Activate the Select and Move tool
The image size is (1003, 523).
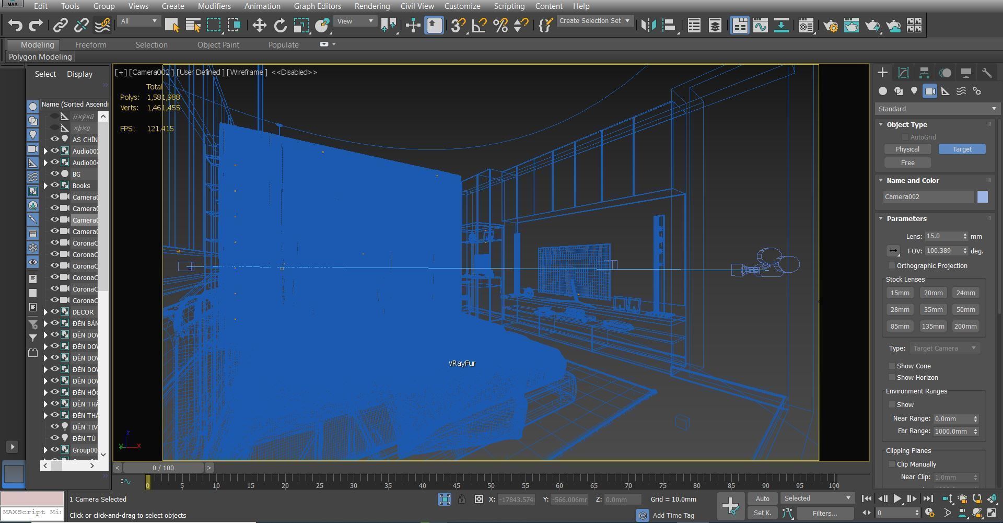259,25
